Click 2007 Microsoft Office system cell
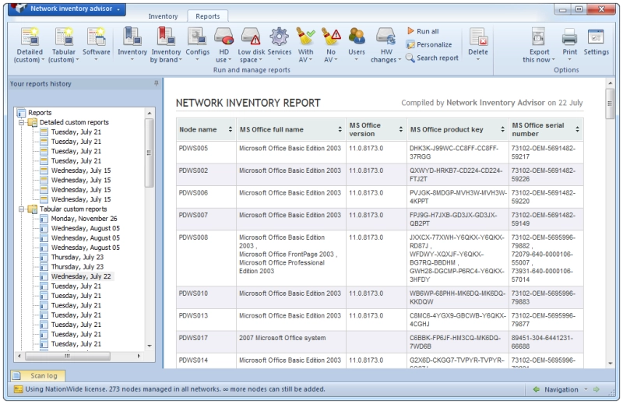Screen dimensions: 623x404 click(290, 342)
